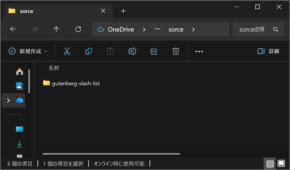Click the Copy icon in toolbar
This screenshot has width=290, height=170.
point(89,51)
